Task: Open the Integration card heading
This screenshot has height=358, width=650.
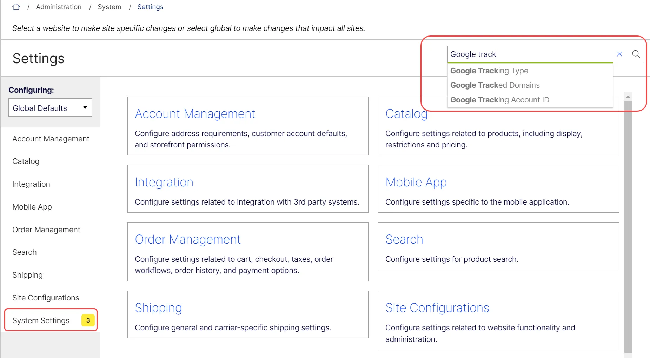Action: click(164, 182)
